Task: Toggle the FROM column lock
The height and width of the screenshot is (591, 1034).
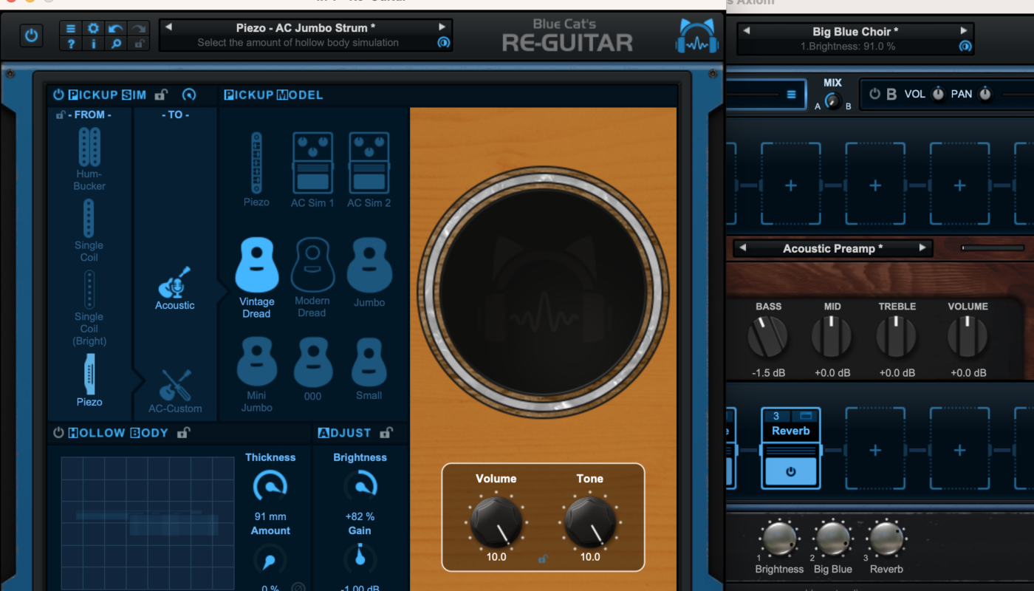Action: click(61, 115)
